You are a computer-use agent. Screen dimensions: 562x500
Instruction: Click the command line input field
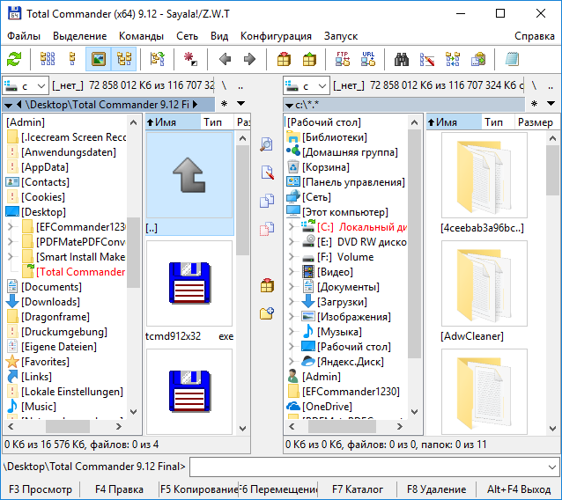(373, 467)
